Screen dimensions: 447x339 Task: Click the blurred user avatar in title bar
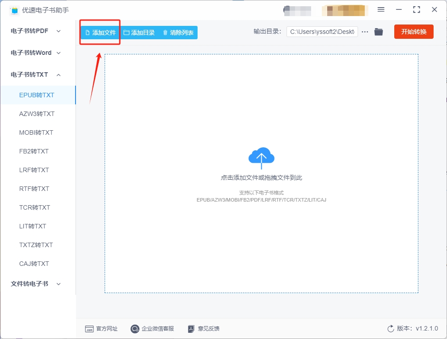tap(297, 11)
